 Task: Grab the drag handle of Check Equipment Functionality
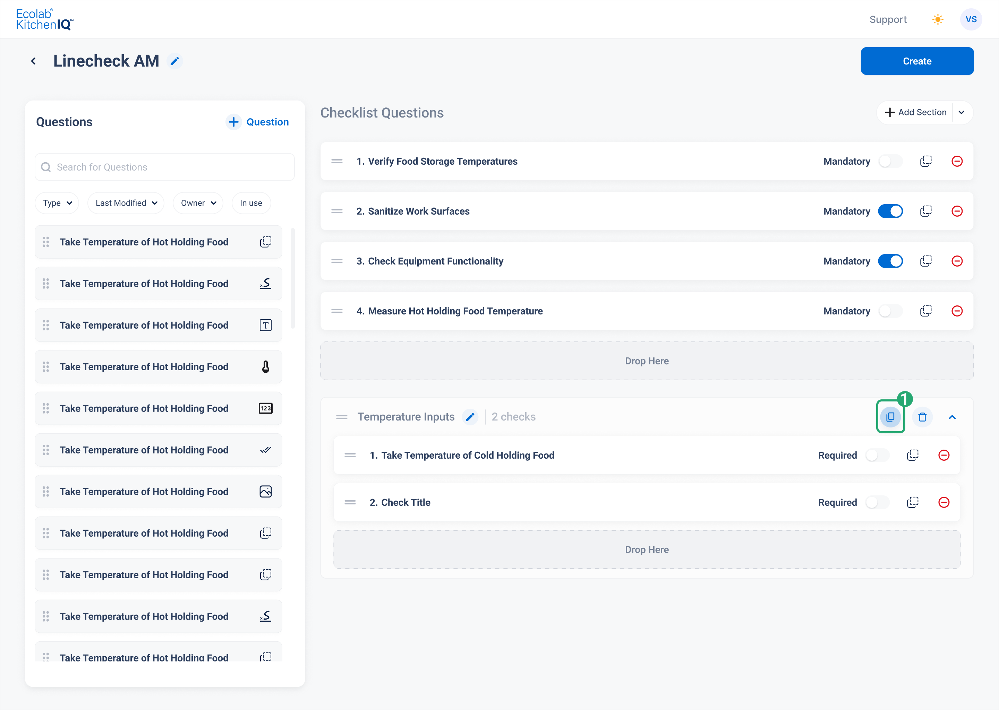pos(337,261)
